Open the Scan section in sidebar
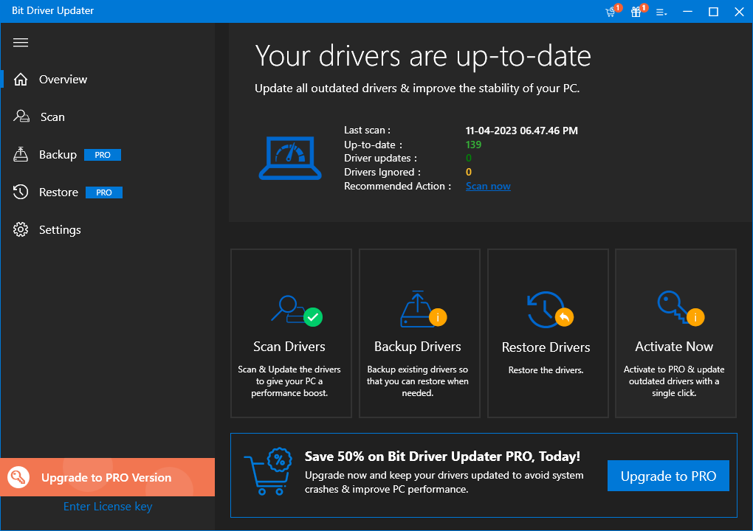The height and width of the screenshot is (531, 753). click(x=52, y=117)
